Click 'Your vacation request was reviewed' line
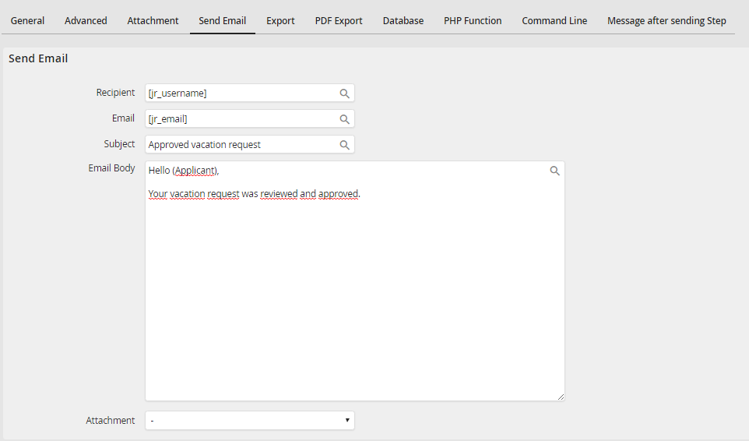749x441 pixels. (254, 194)
